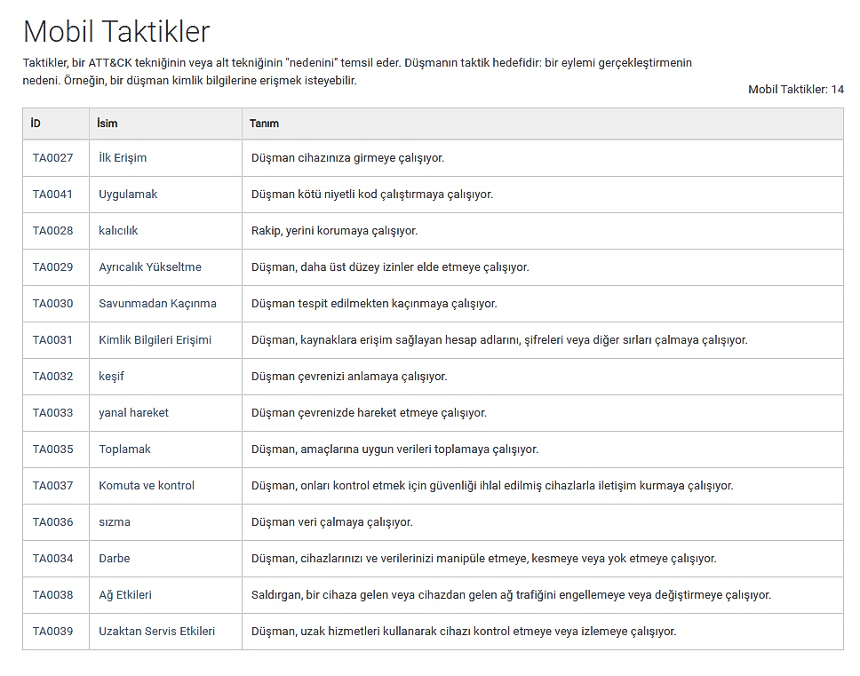Screen dimensions: 860x676
Task: Open the Darbe tactic link
Action: tap(114, 559)
